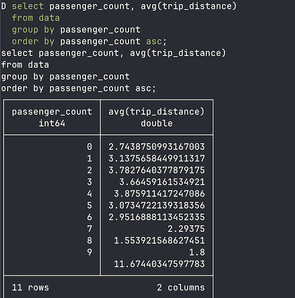Click the echoed 'order by passenger_count asc;' line
The image size is (295, 298).
pyautogui.click(x=78, y=89)
